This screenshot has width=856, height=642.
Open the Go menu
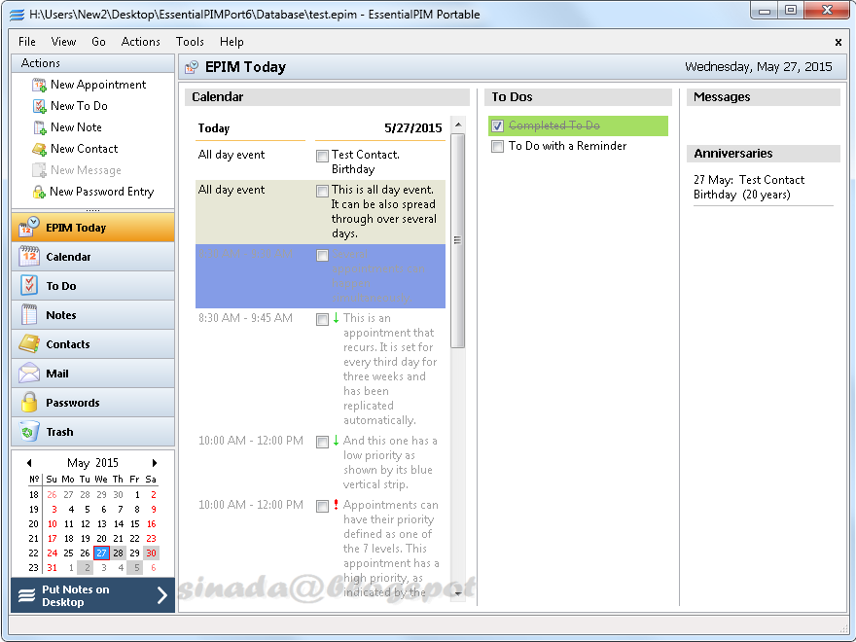click(x=98, y=42)
